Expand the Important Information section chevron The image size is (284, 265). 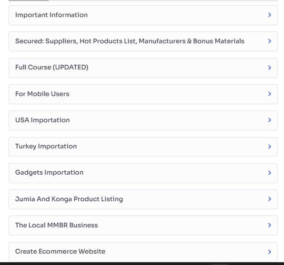pos(270,15)
